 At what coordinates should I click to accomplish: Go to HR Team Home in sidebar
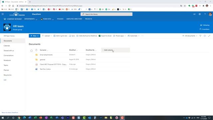tap(9, 36)
